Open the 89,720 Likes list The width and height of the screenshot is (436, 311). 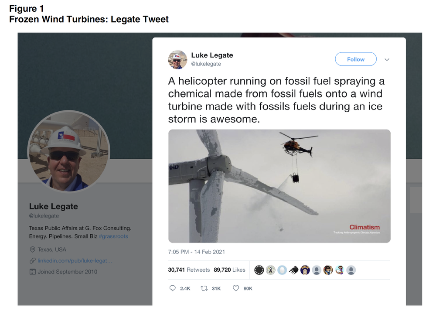(229, 270)
